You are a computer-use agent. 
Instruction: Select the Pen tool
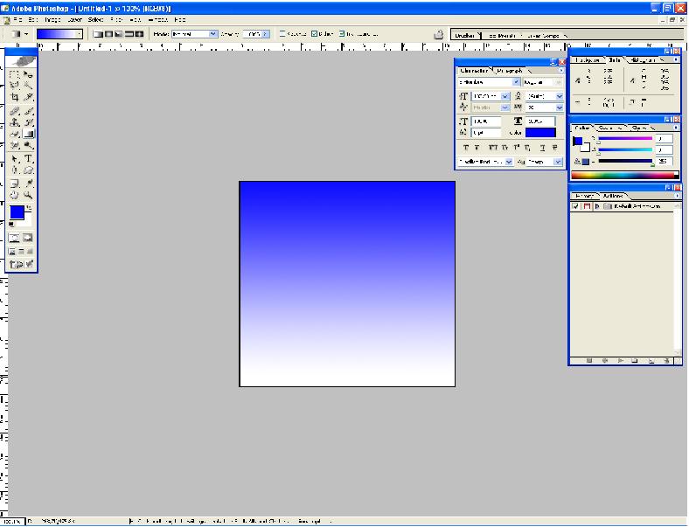14,170
